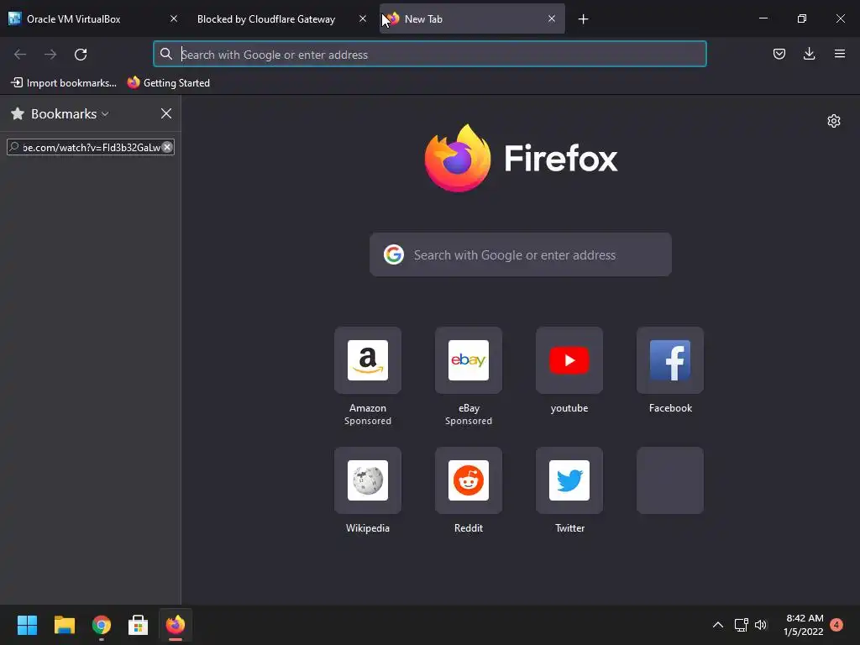Click the center Google search box

click(521, 254)
